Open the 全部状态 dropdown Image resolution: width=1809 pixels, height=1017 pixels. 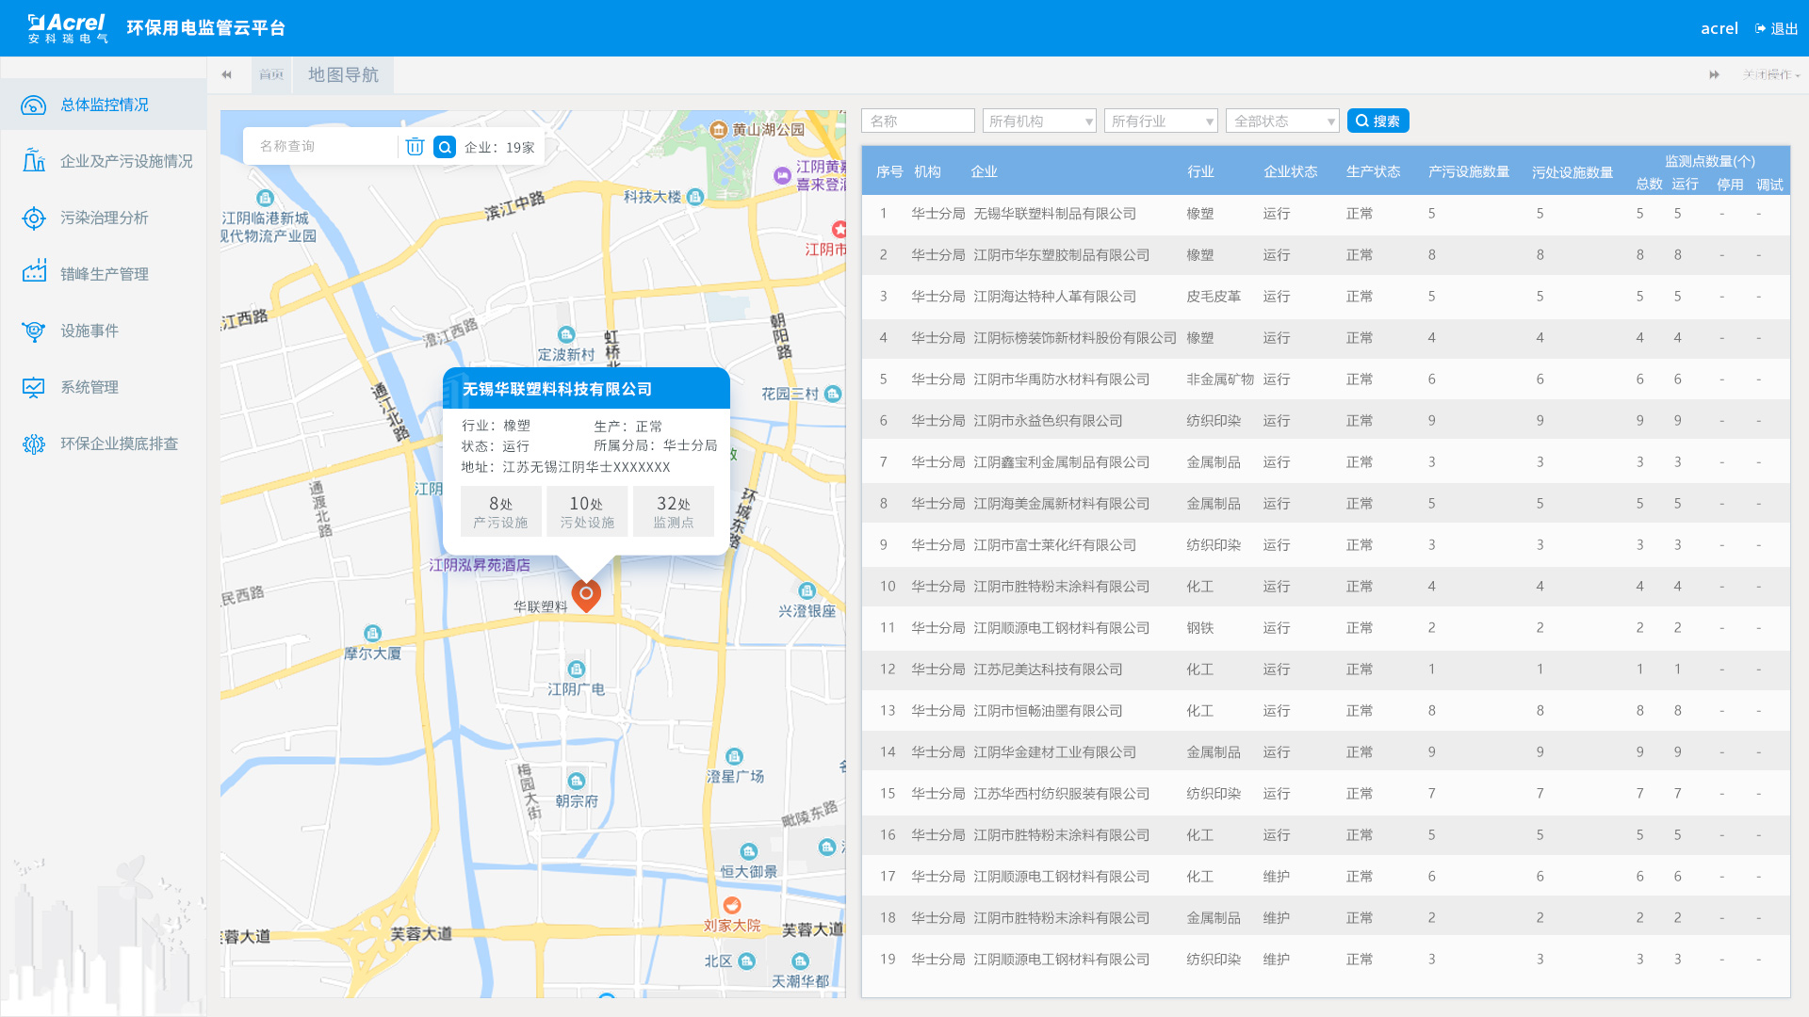pyautogui.click(x=1282, y=121)
